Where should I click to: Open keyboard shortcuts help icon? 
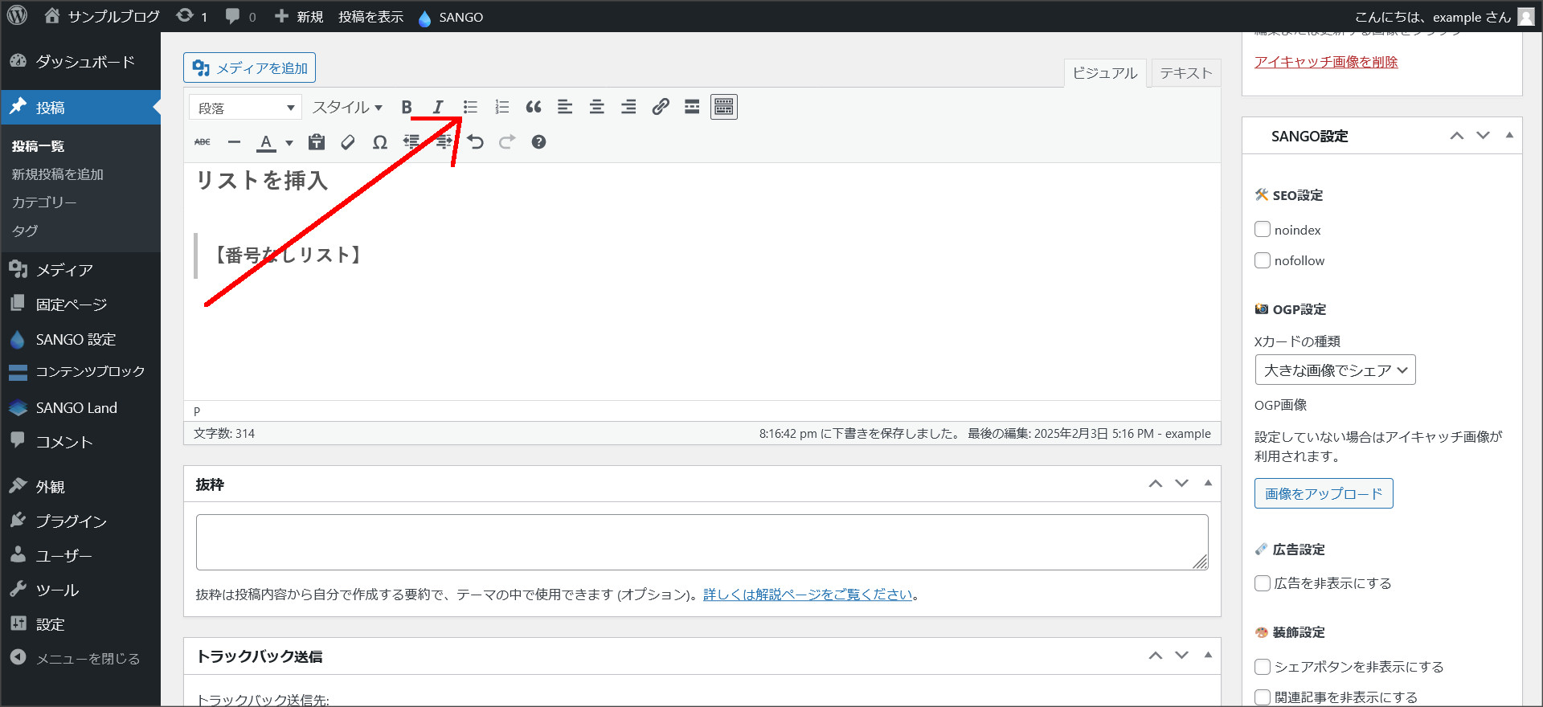coord(538,142)
